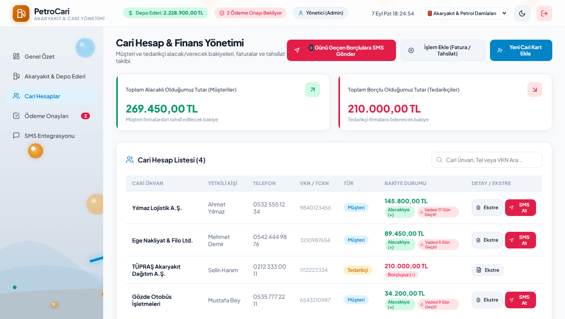
Task: Click the Alacaklıyız (+) badge on Yılmaz Lojistik row
Action: pos(400,212)
